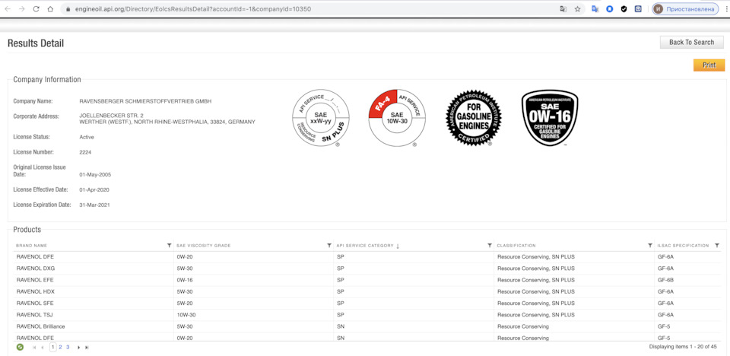Open the black shield extension icon
Image resolution: width=730 pixels, height=356 pixels.
click(x=624, y=9)
